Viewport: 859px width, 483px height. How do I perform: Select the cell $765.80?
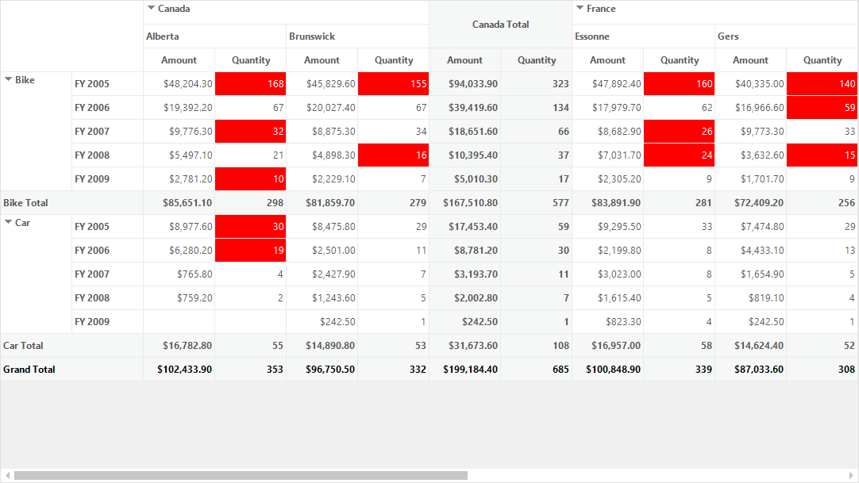tap(179, 274)
